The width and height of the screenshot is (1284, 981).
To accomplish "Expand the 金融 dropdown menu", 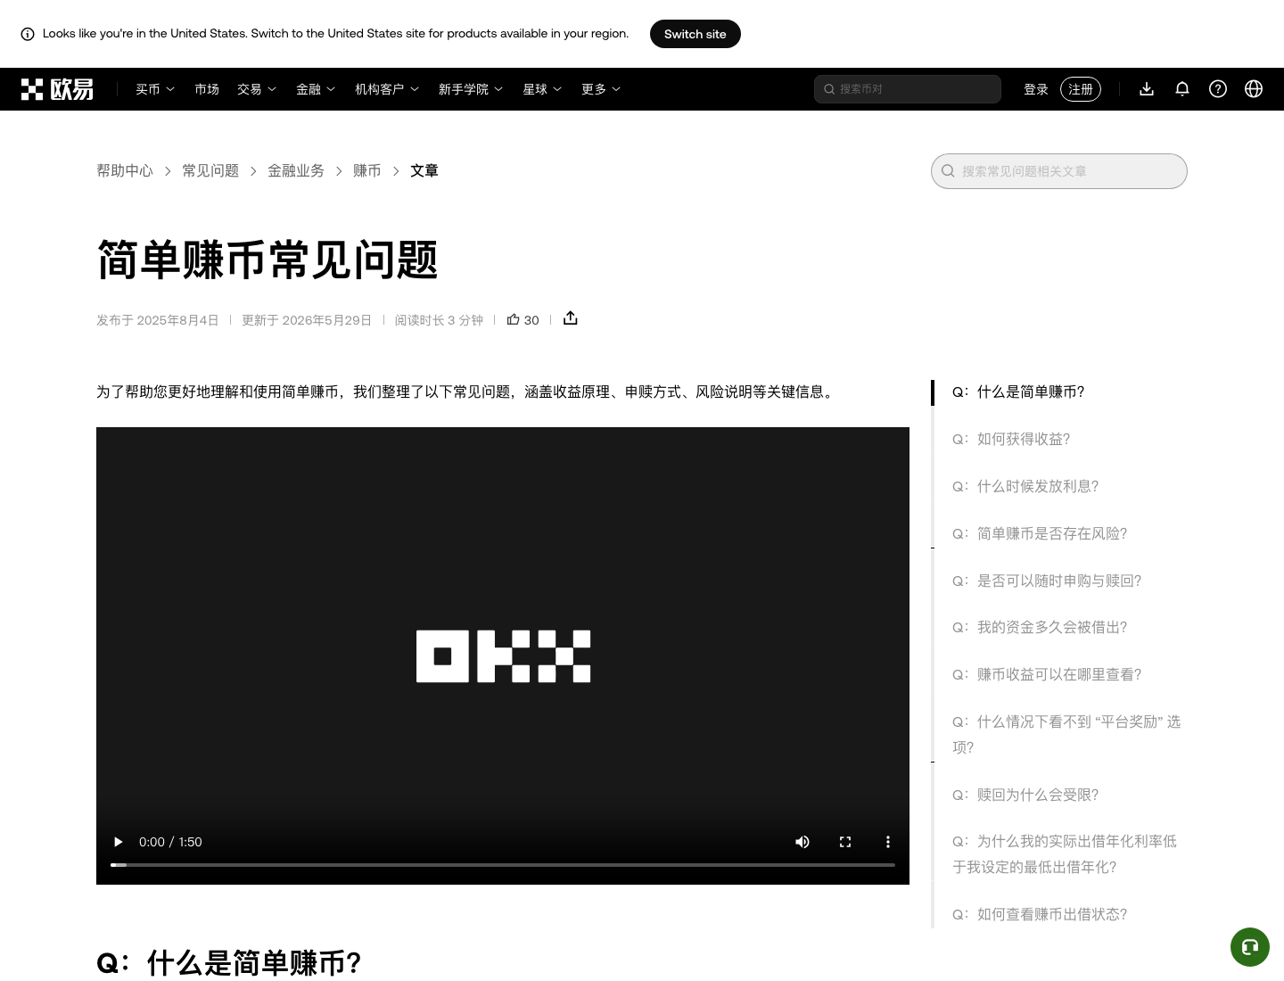I will [316, 89].
